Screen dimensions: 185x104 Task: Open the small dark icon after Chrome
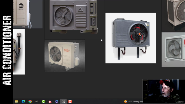click(x=37, y=101)
